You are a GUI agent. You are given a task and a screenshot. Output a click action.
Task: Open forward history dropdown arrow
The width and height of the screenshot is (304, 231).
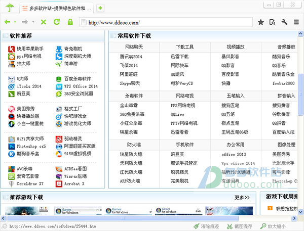(33, 22)
